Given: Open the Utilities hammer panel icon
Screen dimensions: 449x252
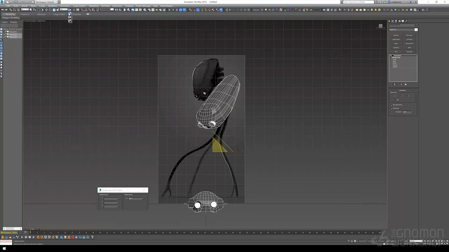Looking at the screenshot, I should 406,21.
